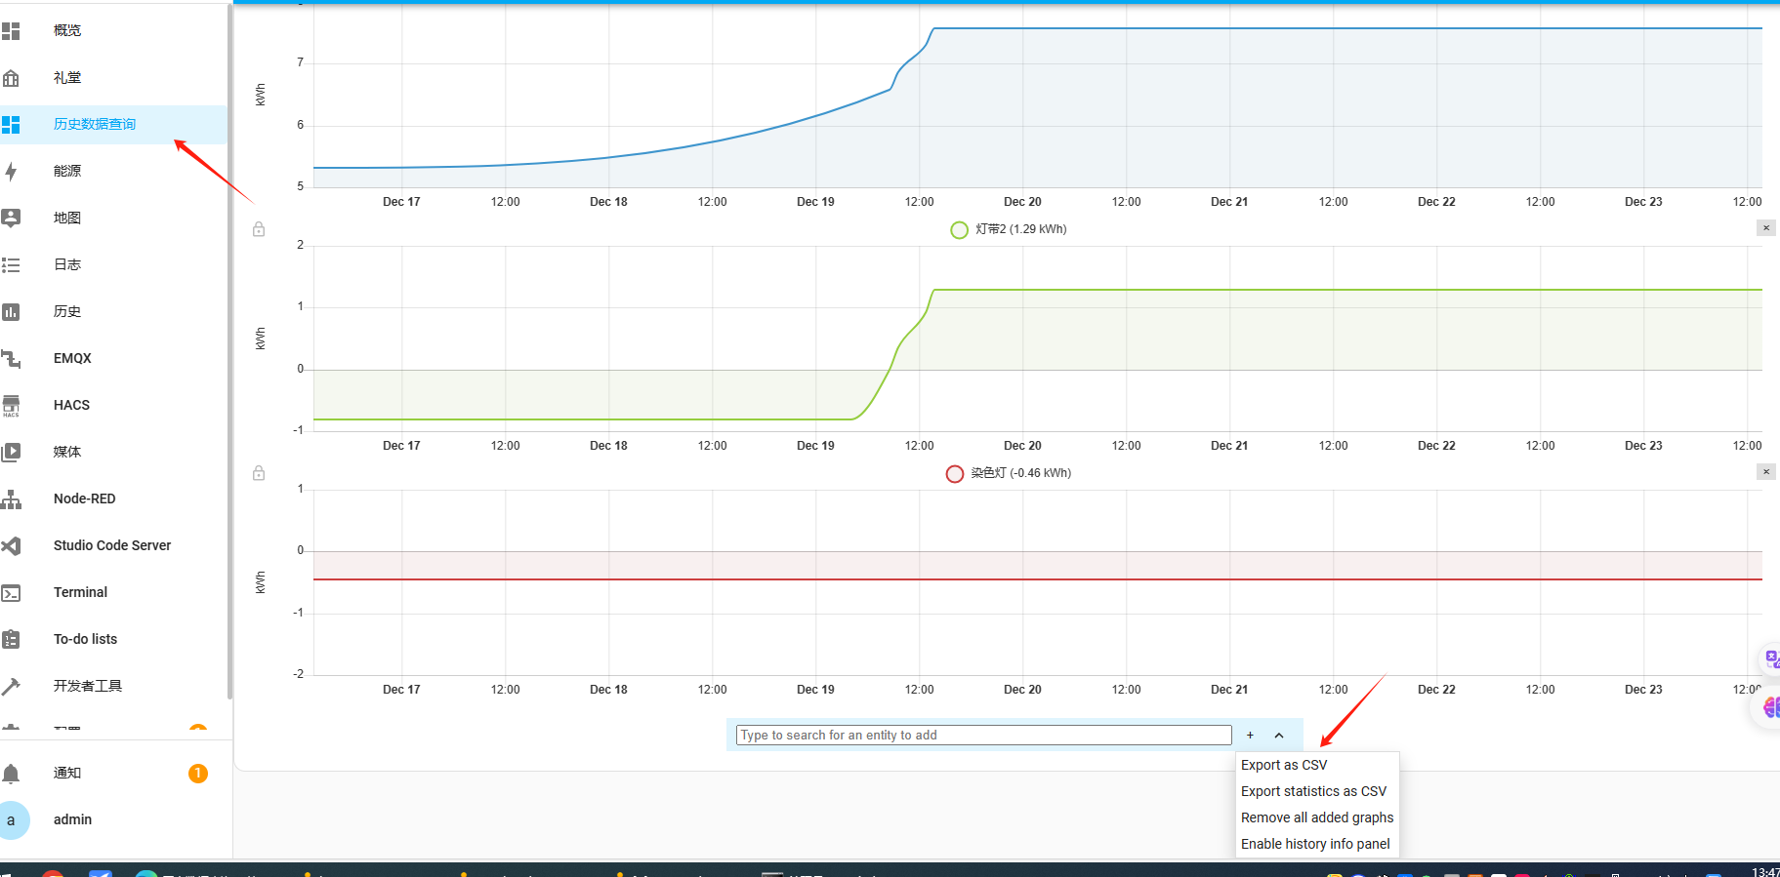Choose Export statistics as CSV
The width and height of the screenshot is (1780, 877).
pyautogui.click(x=1313, y=791)
